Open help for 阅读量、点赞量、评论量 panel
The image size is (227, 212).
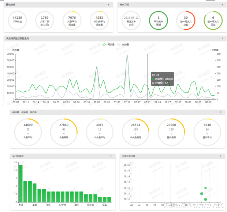point(221,112)
